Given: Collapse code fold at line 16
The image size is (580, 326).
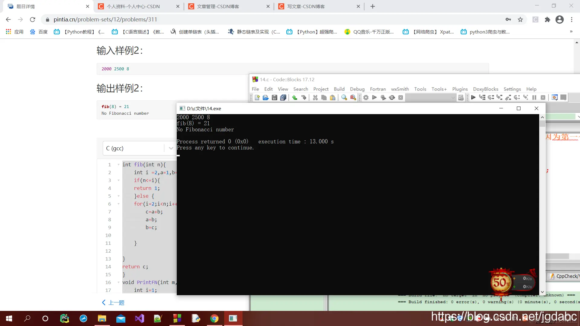Looking at the screenshot, I should 118,283.
